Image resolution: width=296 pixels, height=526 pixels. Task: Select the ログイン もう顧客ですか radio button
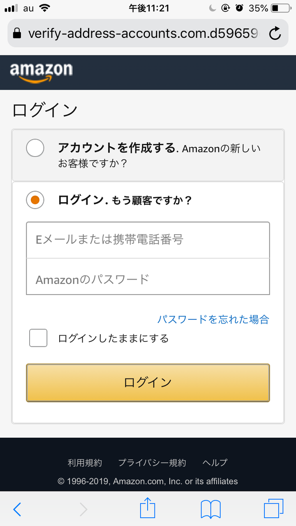click(x=35, y=200)
